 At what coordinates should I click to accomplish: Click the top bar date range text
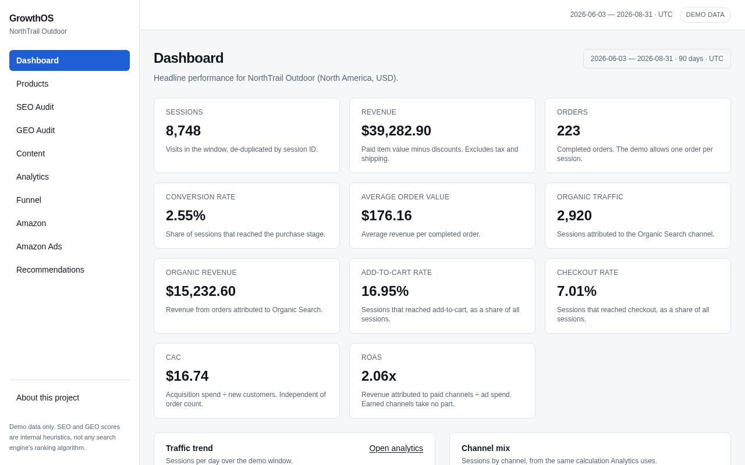click(x=621, y=15)
